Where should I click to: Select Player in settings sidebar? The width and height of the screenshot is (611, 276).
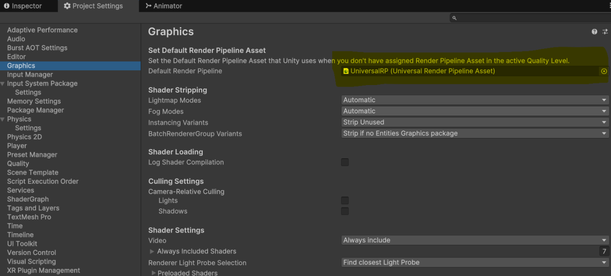tap(17, 146)
